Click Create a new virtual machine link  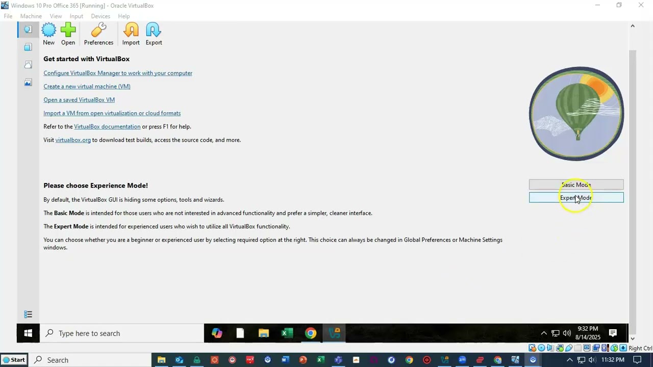pyautogui.click(x=87, y=86)
